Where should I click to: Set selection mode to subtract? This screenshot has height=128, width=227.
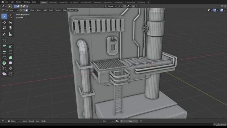(21, 6)
